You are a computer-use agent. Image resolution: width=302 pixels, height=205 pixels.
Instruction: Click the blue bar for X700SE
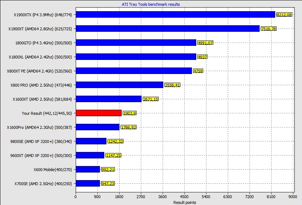click(88, 183)
